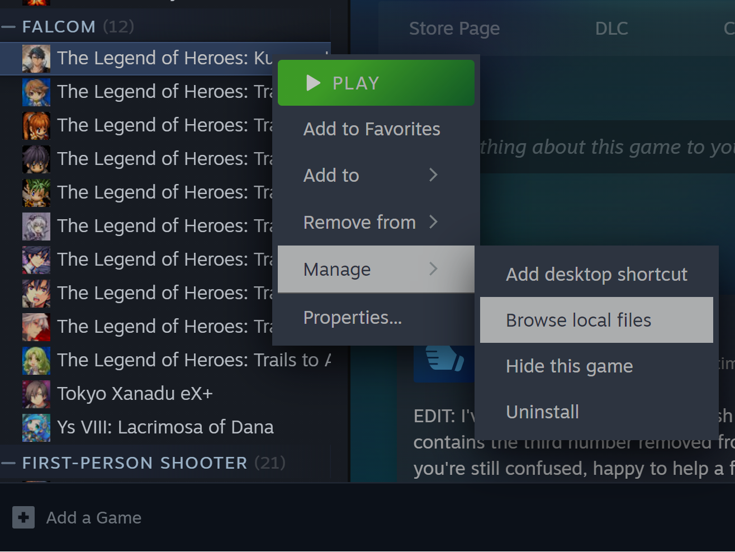
Task: Select game icon with white hair on red
Action: pyautogui.click(x=36, y=327)
